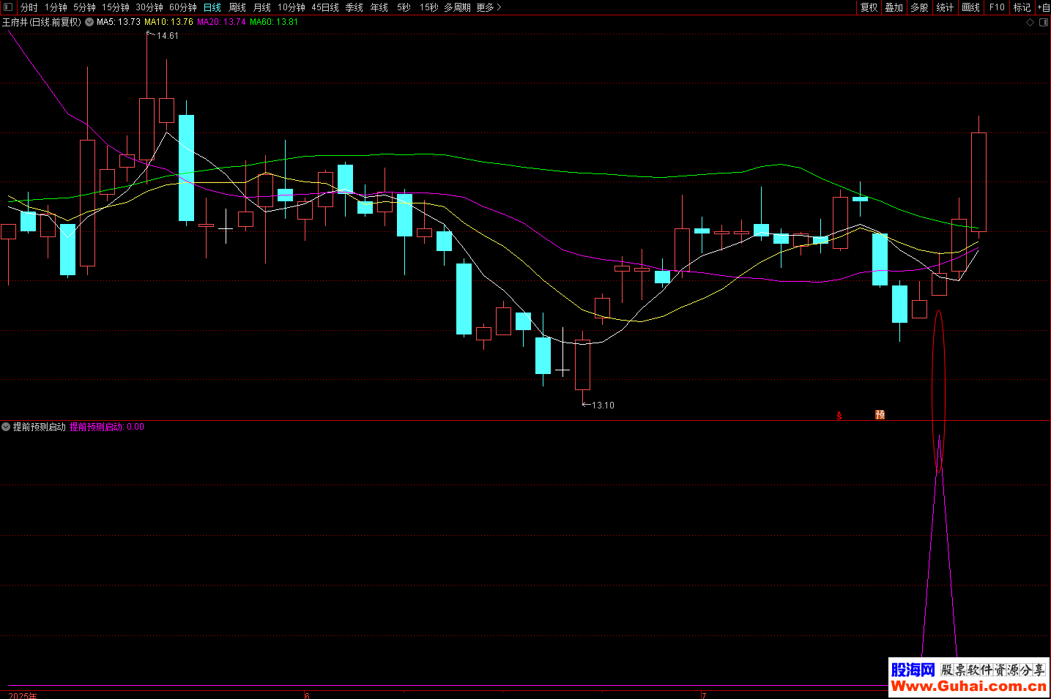Open the 多股 multi-stock view
This screenshot has width=1051, height=699.
tap(920, 7)
